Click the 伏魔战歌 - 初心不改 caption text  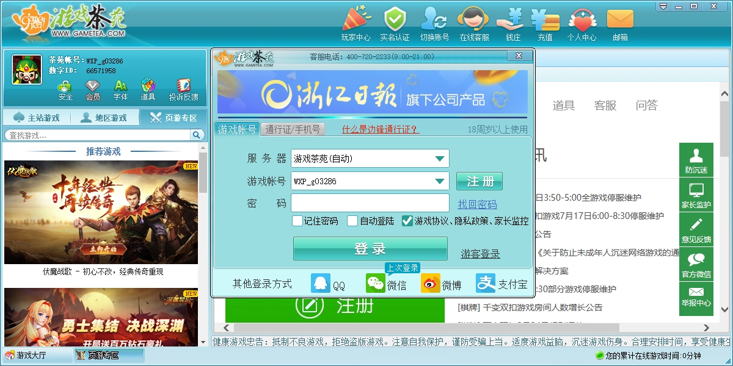pos(103,272)
